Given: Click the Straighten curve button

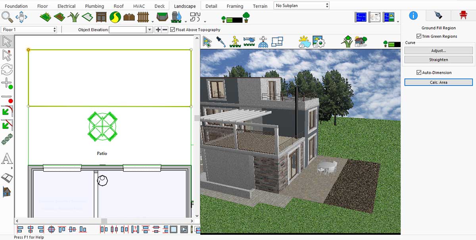Looking at the screenshot, I should pos(438,60).
